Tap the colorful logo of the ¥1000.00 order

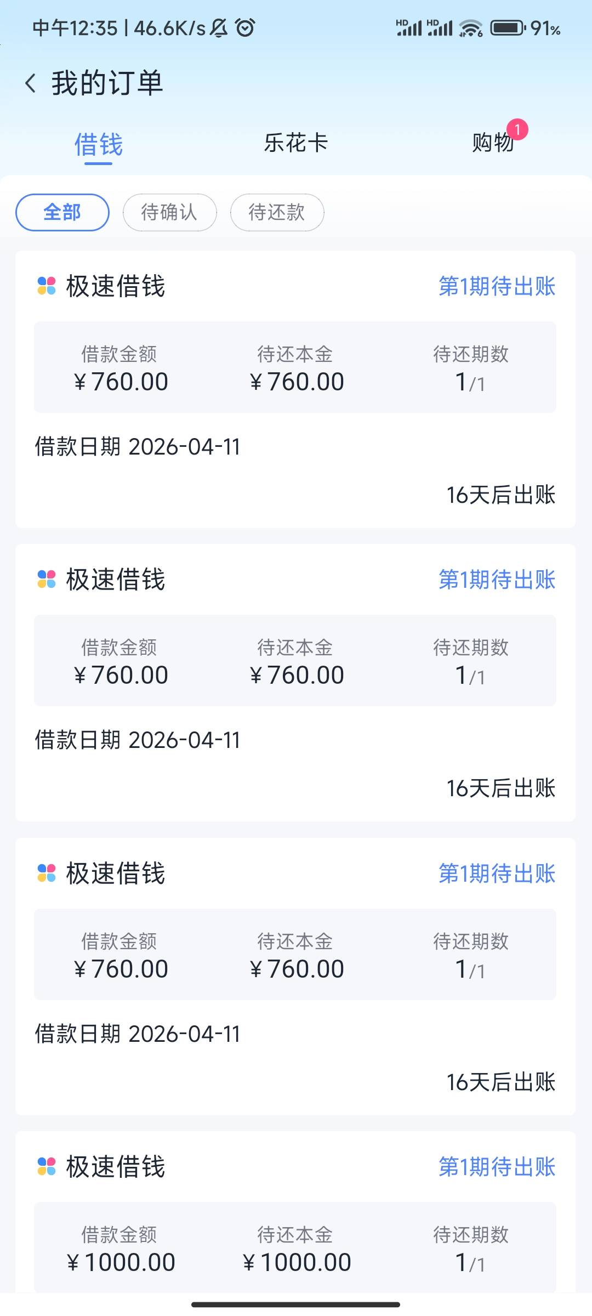pyautogui.click(x=47, y=1166)
